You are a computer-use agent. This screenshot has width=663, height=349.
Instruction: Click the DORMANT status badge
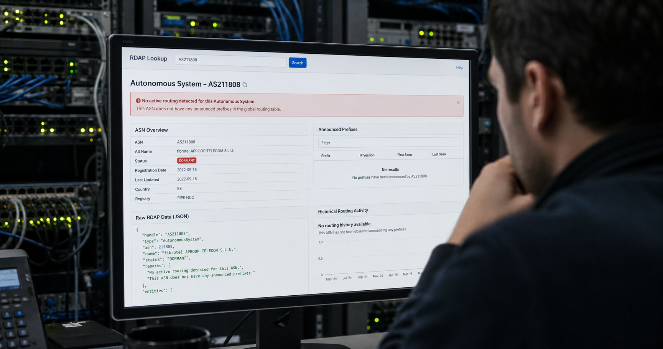pyautogui.click(x=187, y=161)
